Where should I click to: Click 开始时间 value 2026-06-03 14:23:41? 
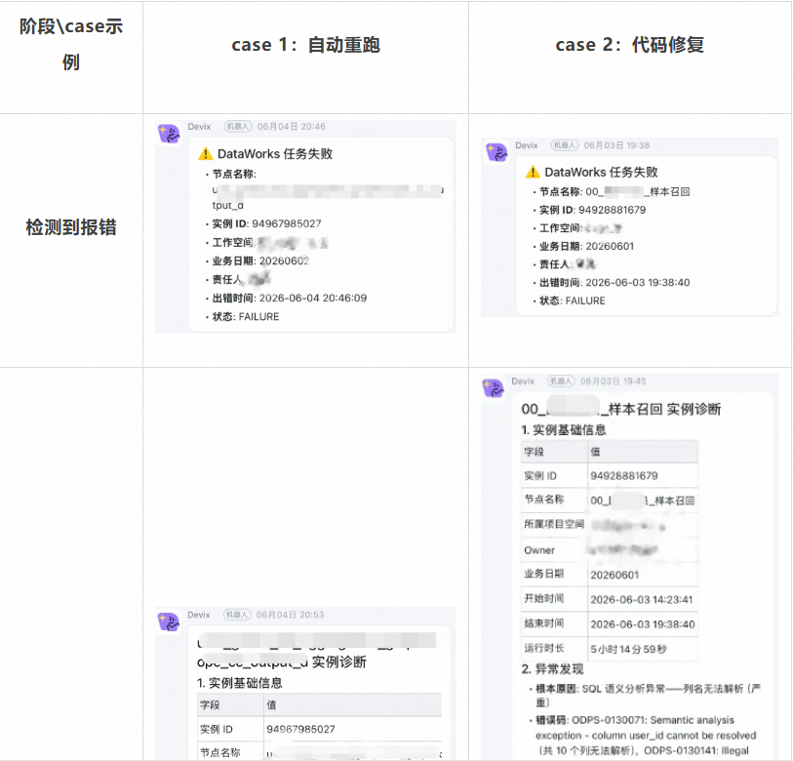click(x=641, y=600)
